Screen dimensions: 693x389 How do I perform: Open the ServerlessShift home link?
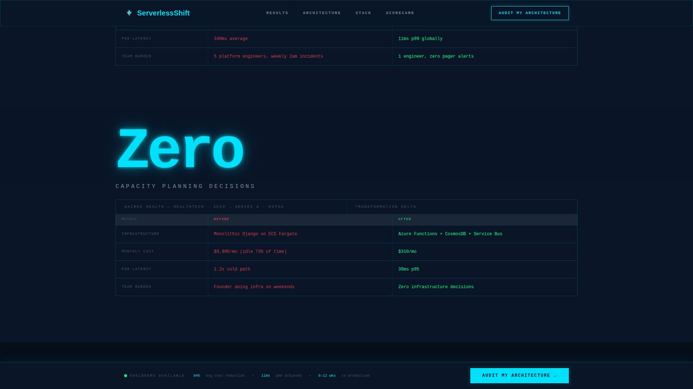157,13
